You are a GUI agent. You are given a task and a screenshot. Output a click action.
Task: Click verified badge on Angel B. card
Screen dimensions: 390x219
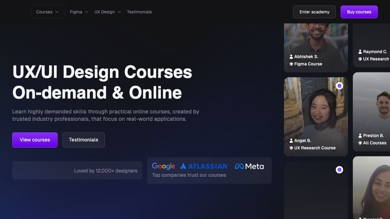(339, 86)
